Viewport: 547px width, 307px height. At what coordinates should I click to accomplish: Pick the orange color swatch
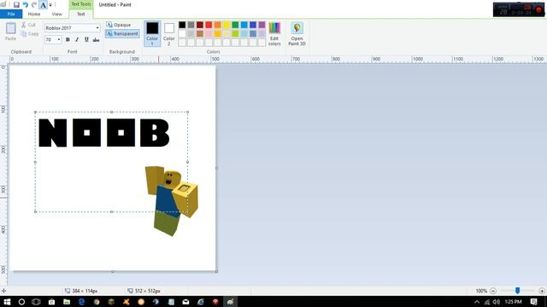[x=218, y=25]
